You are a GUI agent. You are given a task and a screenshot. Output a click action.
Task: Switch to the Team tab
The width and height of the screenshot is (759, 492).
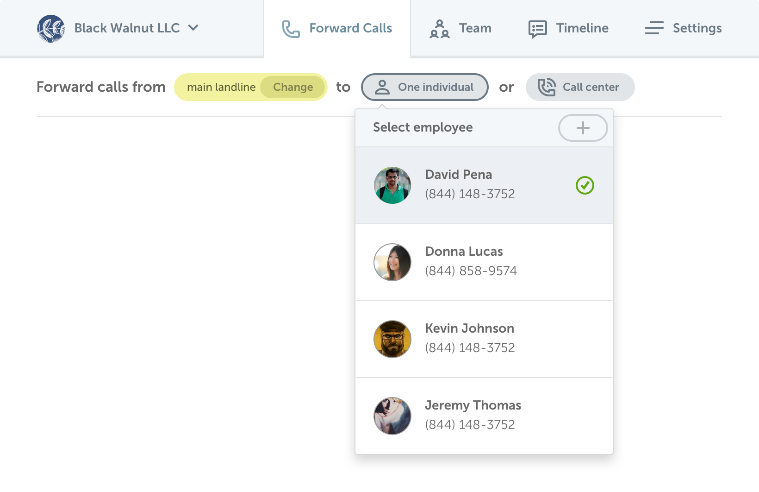tap(460, 28)
